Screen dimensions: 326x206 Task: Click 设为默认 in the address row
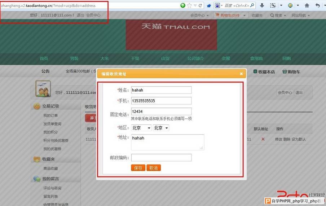pos(299,139)
